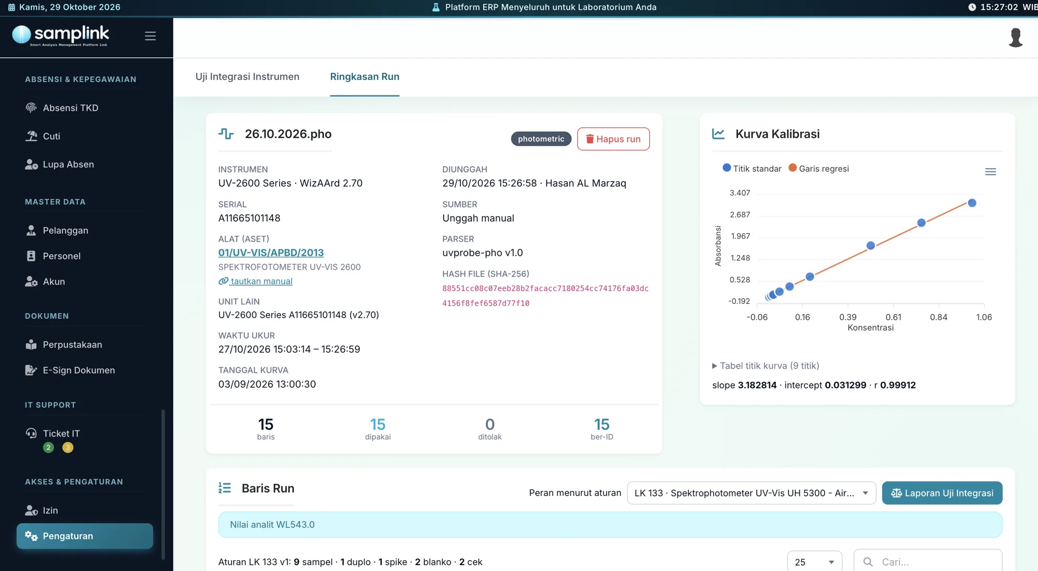Click the date Kamis, 29 Oktober 2026
This screenshot has height=571, width=1038.
pos(64,7)
